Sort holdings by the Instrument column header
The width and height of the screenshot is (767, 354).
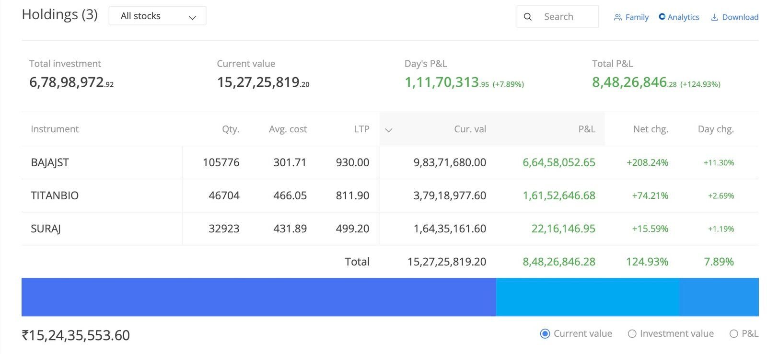coord(55,129)
